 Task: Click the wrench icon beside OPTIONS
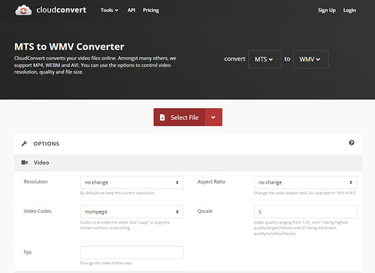click(x=24, y=144)
